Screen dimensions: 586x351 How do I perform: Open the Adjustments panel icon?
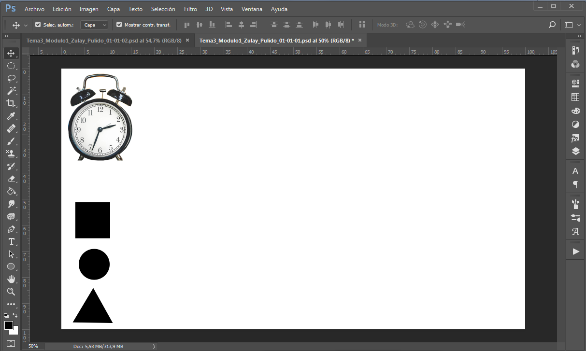pos(575,124)
